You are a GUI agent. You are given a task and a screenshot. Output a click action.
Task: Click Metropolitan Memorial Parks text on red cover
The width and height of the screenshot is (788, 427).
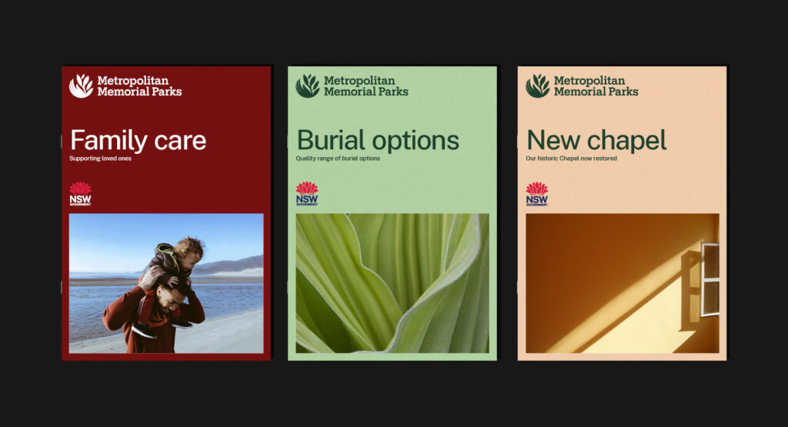tap(139, 86)
